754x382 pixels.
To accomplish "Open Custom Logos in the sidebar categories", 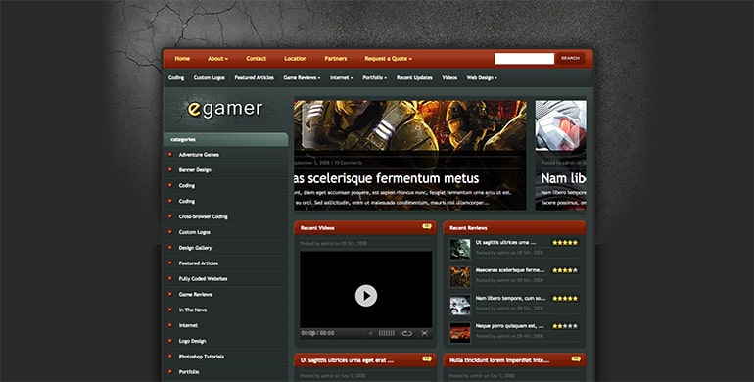I will 194,232.
